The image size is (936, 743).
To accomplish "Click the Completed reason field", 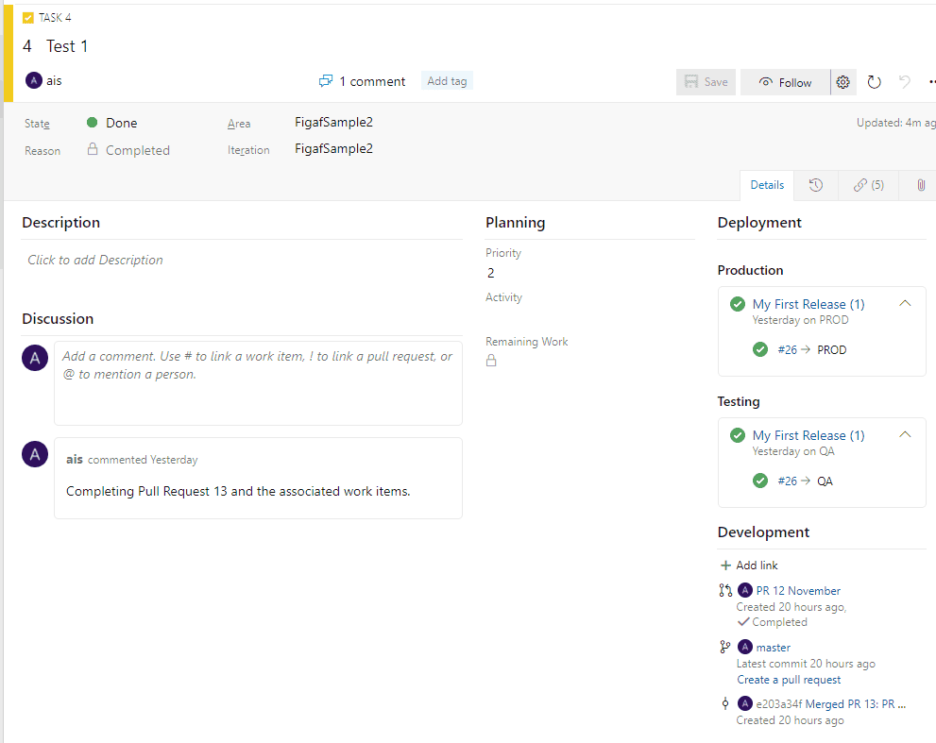I will (x=138, y=150).
